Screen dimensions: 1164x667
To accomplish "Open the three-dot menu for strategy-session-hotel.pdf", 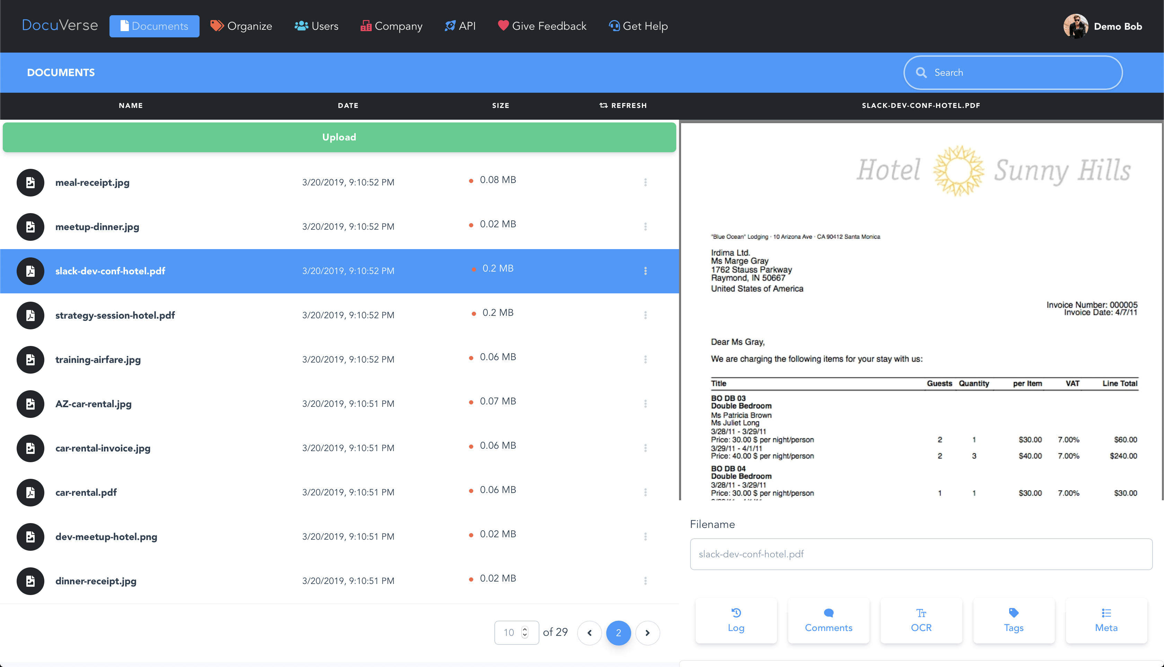I will pyautogui.click(x=645, y=315).
